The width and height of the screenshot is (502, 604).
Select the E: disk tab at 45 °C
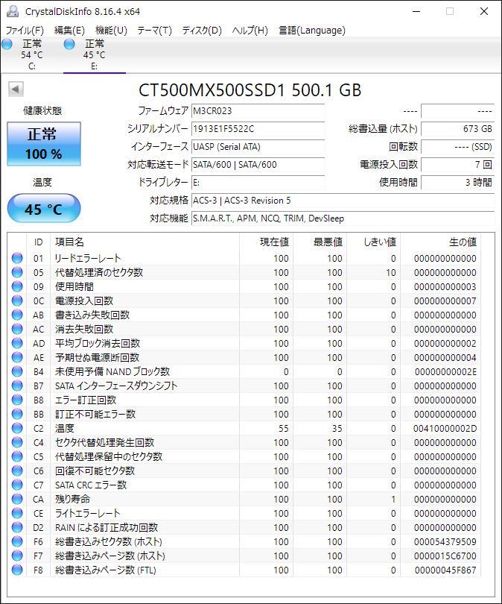[x=95, y=54]
